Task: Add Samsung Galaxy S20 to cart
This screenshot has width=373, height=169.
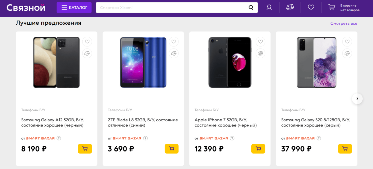Action: (345, 149)
